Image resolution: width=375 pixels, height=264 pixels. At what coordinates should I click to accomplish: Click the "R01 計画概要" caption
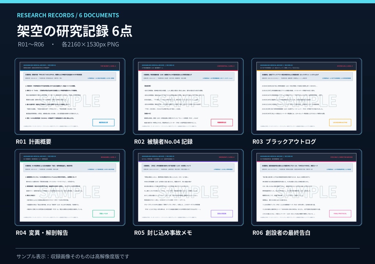click(x=33, y=142)
